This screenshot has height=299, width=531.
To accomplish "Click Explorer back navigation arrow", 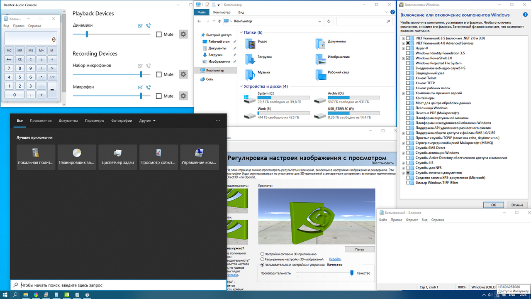I will (x=200, y=21).
